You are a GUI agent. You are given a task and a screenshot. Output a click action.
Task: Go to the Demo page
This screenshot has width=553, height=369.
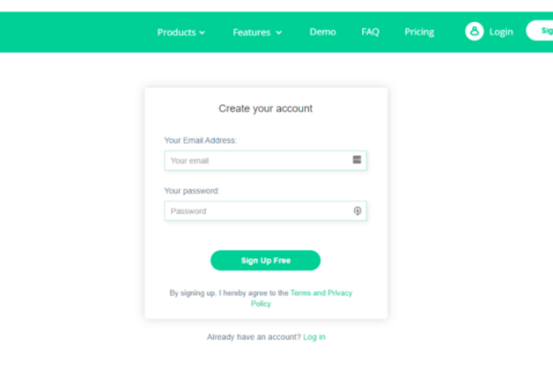323,31
